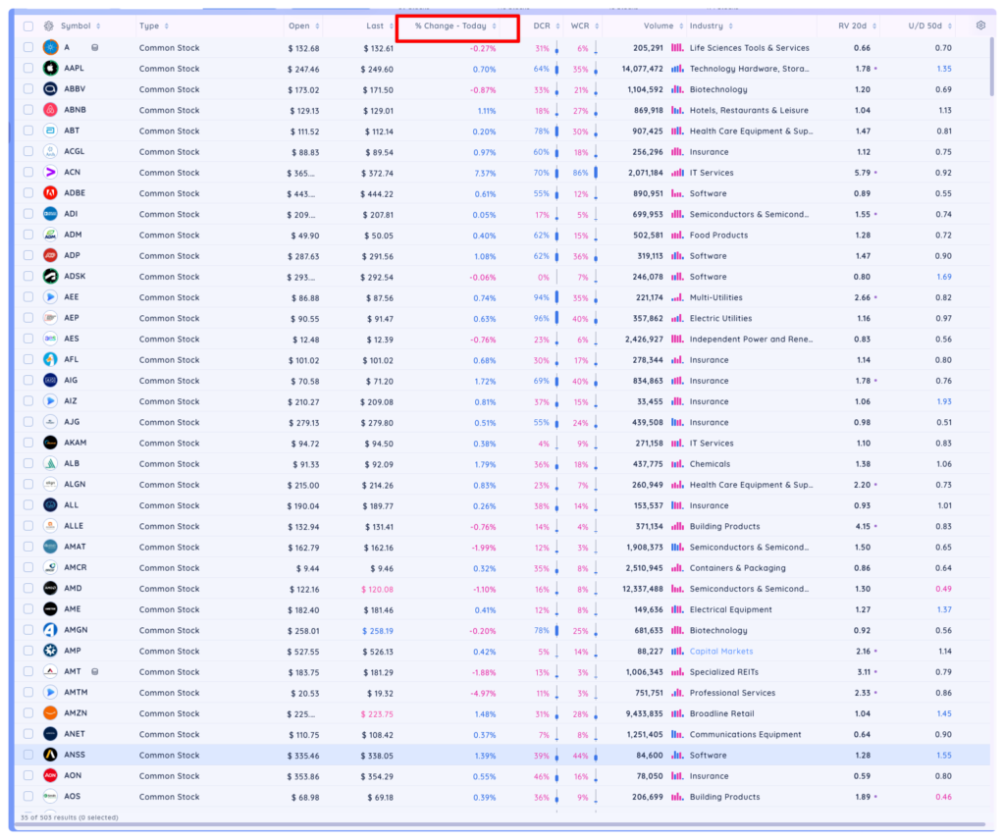Screen dimensions: 1005x840
Task: Click the ADSK Autodesk logo icon
Action: click(50, 276)
